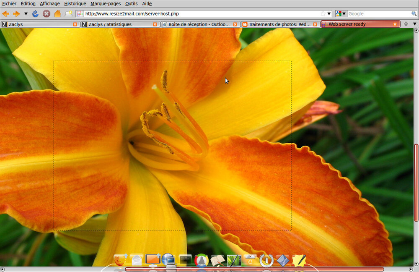Click the Back arrow navigation button

[x=5, y=13]
